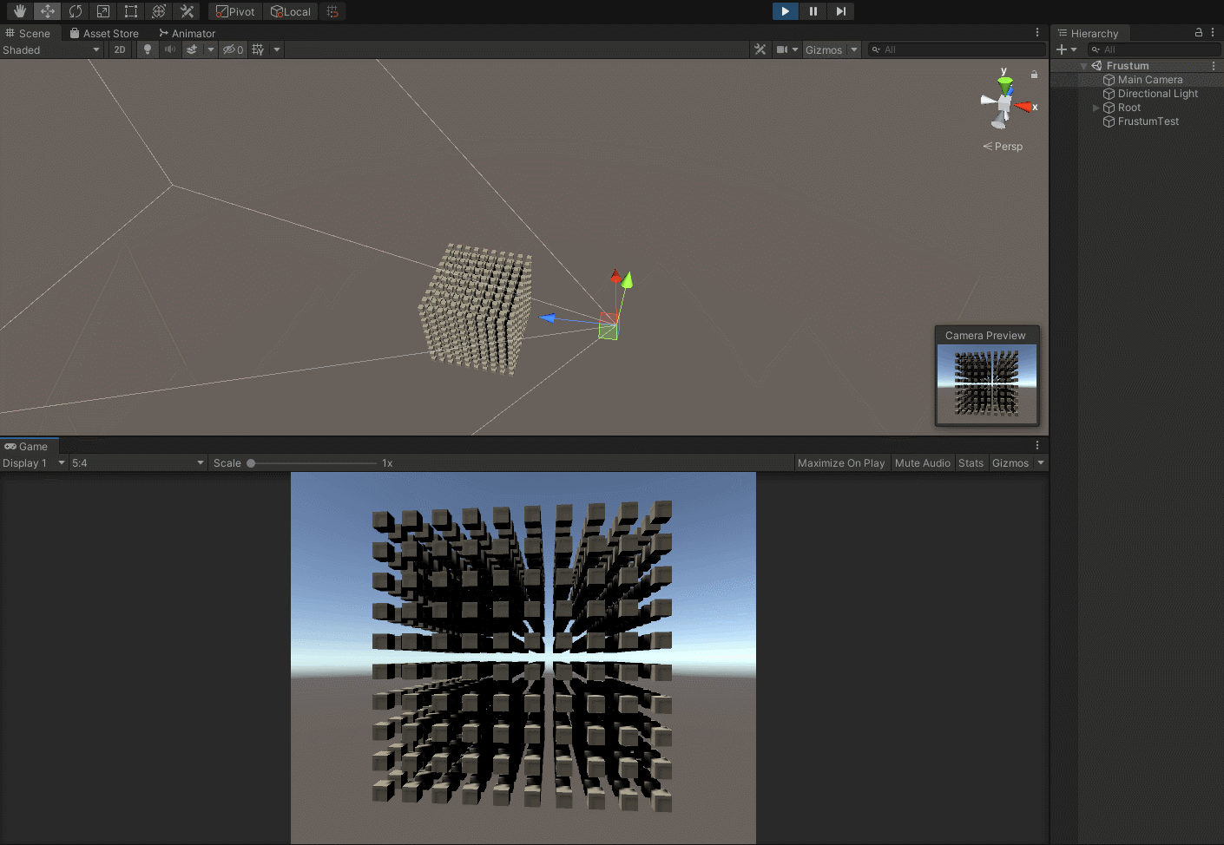
Task: Open Scene view more options menu
Action: point(1037,32)
